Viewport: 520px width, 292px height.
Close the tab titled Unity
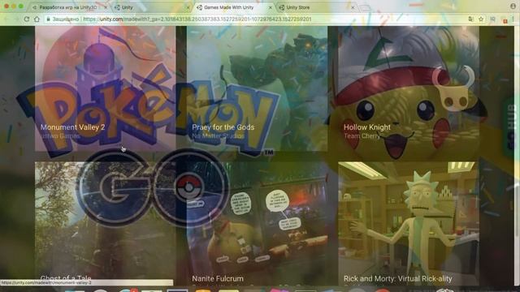coord(188,7)
